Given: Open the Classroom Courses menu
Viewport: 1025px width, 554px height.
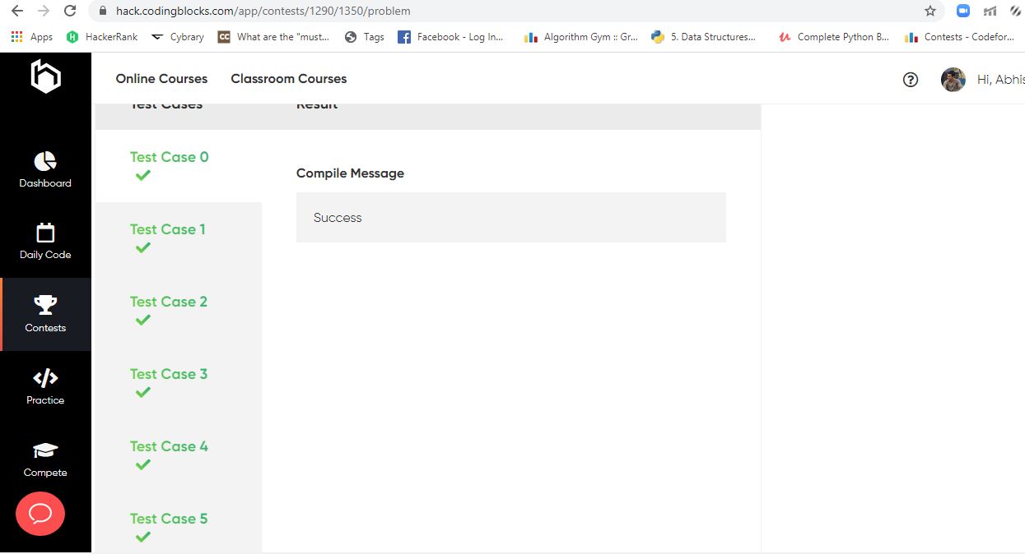Looking at the screenshot, I should (288, 79).
